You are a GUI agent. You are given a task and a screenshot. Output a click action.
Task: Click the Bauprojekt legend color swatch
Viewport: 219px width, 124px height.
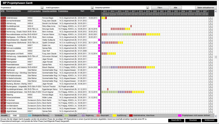98,116
